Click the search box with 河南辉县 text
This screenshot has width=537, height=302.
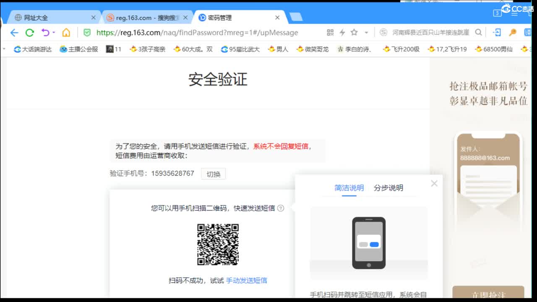pyautogui.click(x=430, y=32)
